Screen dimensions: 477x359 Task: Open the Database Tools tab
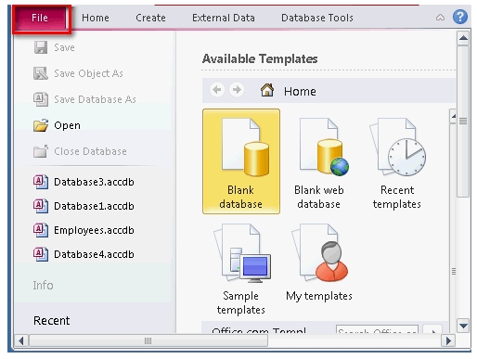(x=317, y=18)
